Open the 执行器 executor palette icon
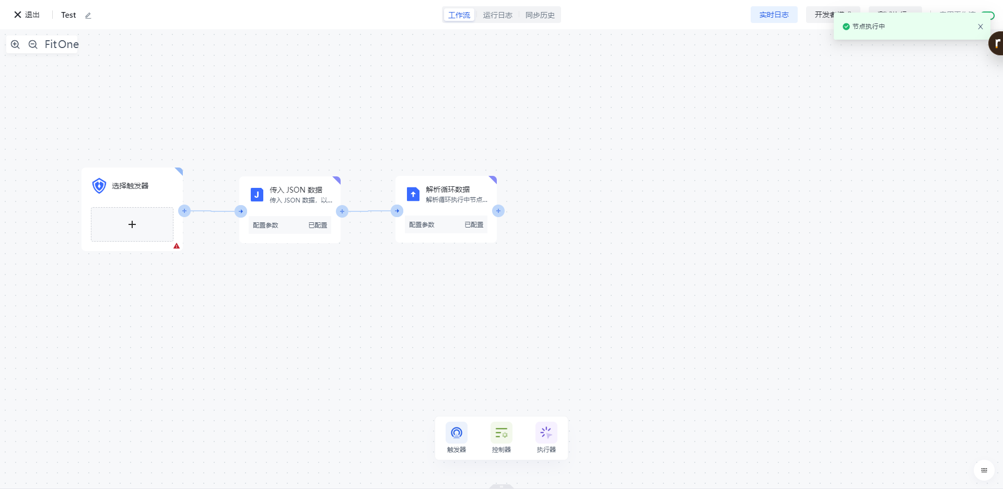The height and width of the screenshot is (489, 1003). pyautogui.click(x=546, y=433)
